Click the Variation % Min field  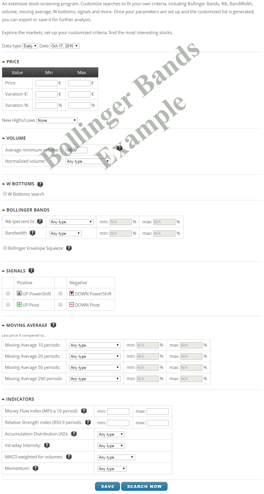click(x=46, y=105)
